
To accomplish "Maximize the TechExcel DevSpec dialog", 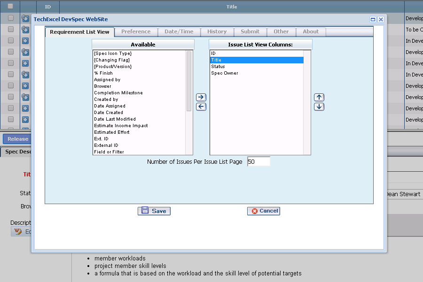I will [x=373, y=20].
